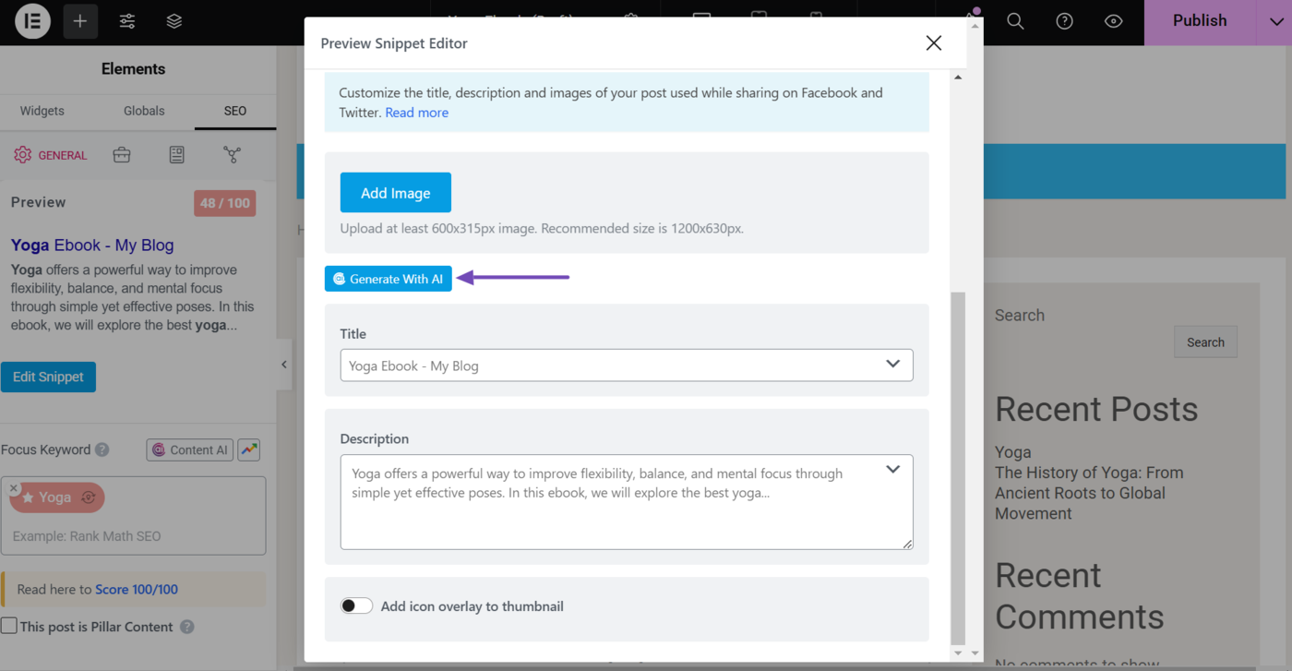The image size is (1292, 671).
Task: Open the Read more link
Action: point(416,112)
